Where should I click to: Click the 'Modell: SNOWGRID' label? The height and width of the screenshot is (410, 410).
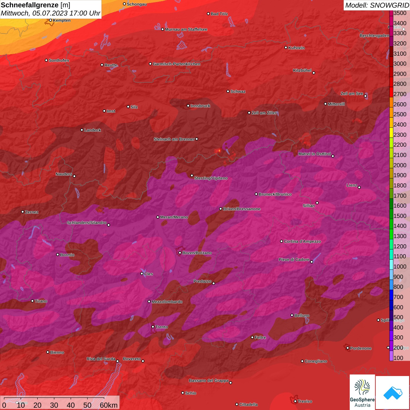pyautogui.click(x=377, y=5)
